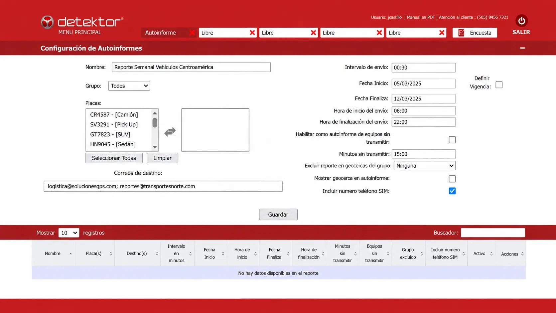
Task: Click Seleccionar Todas button
Action: 114,158
